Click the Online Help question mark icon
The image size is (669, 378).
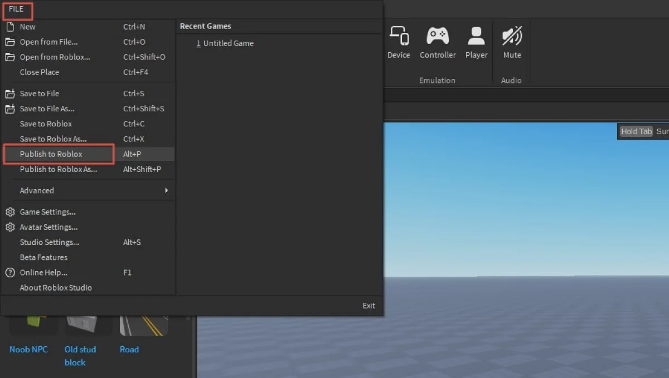10,273
